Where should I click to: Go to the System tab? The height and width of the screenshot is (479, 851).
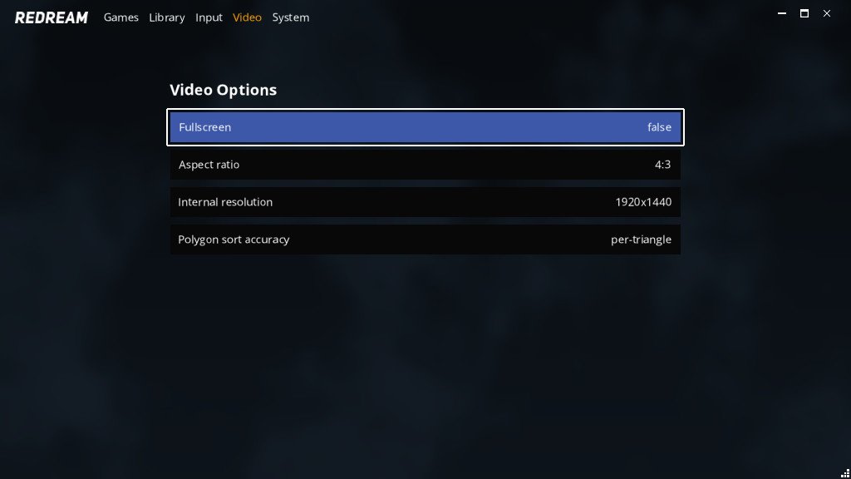[x=290, y=17]
